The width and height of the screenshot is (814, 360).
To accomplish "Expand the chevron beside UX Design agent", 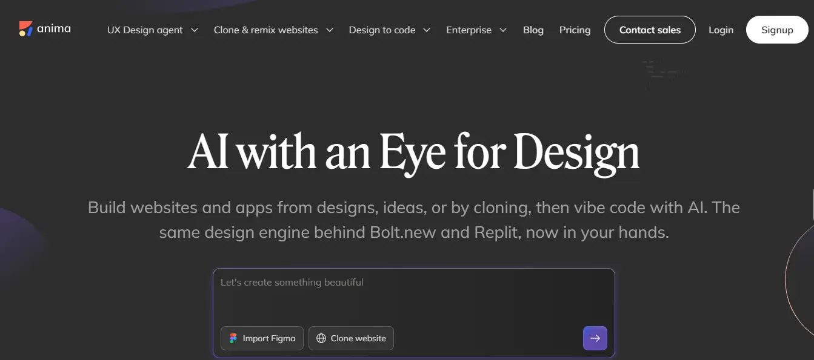I will 195,30.
